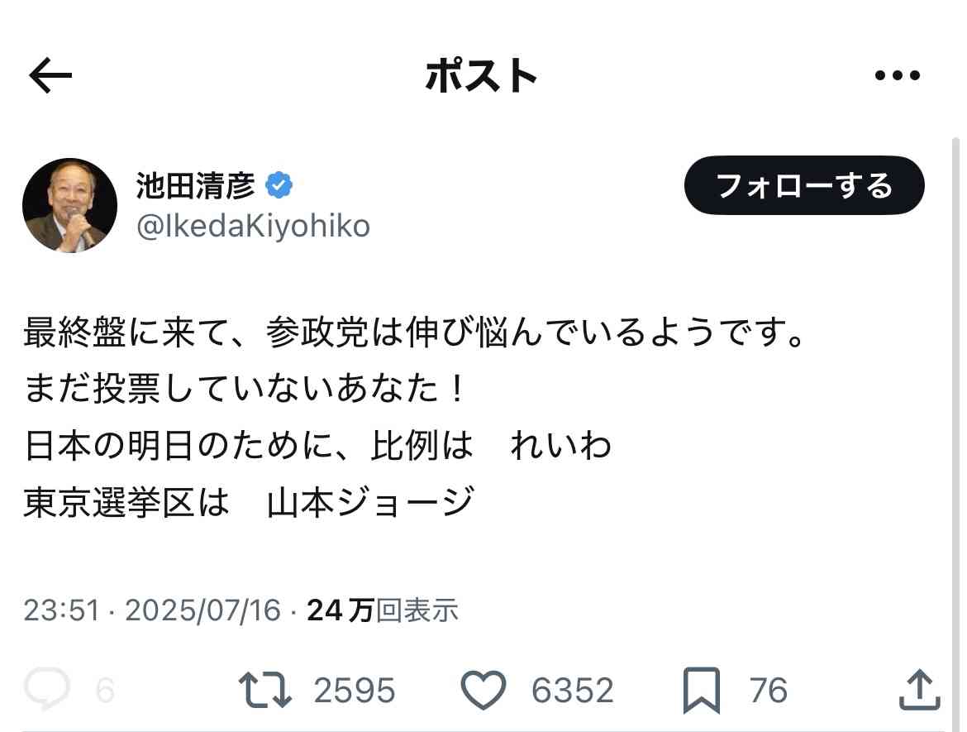This screenshot has height=732, width=967.
Task: Tap the 24万回表示 view count
Action: [x=383, y=610]
